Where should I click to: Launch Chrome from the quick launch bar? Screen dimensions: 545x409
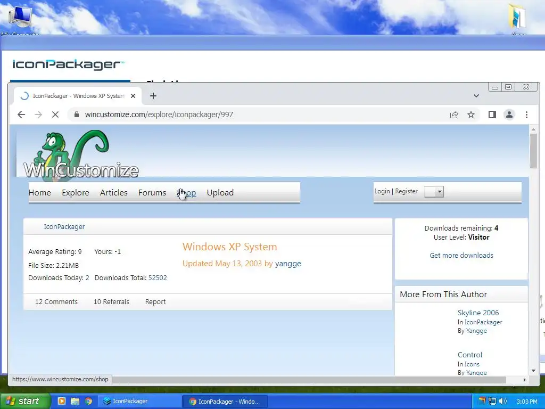89,401
